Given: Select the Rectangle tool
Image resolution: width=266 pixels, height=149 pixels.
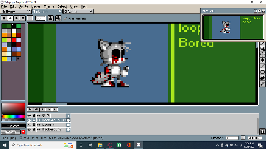Looking at the screenshot, I should coord(262,72).
